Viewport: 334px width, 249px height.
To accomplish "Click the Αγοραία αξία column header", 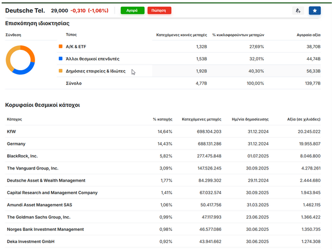I will click(x=309, y=35).
